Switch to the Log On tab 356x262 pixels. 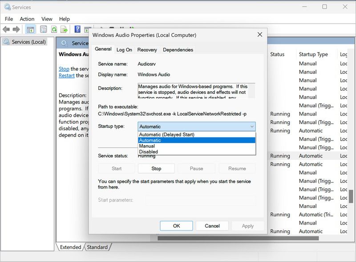pyautogui.click(x=124, y=50)
